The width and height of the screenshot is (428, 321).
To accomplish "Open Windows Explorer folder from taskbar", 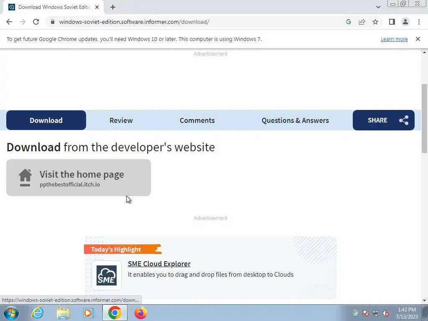I will pos(63,313).
